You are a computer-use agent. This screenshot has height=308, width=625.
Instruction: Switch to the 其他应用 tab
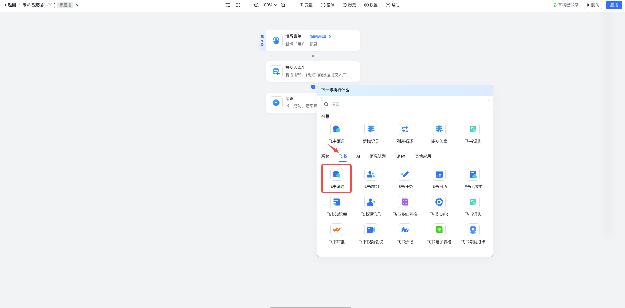423,156
